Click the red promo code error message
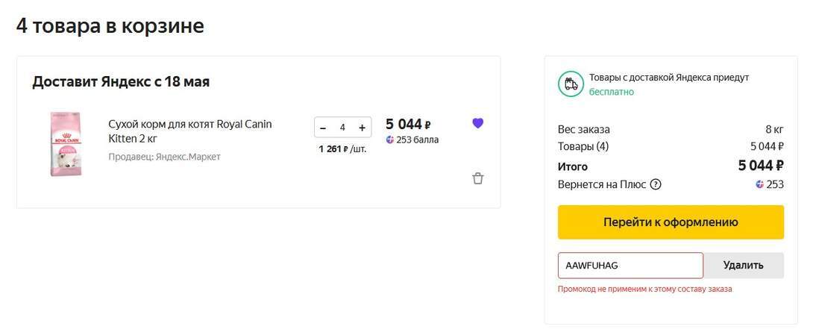The width and height of the screenshot is (813, 335). point(644,289)
